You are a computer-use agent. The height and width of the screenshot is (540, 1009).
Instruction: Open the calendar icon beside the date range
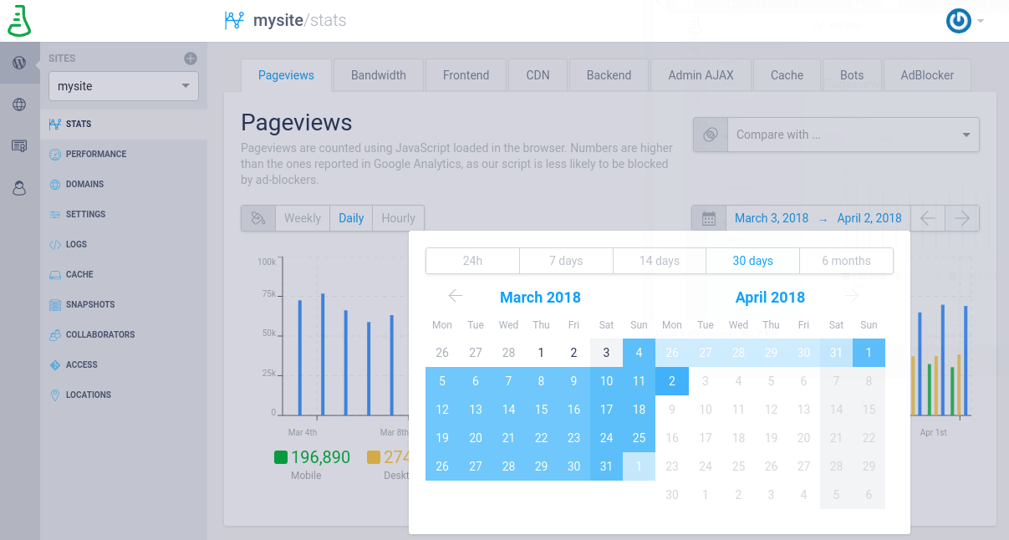point(708,217)
